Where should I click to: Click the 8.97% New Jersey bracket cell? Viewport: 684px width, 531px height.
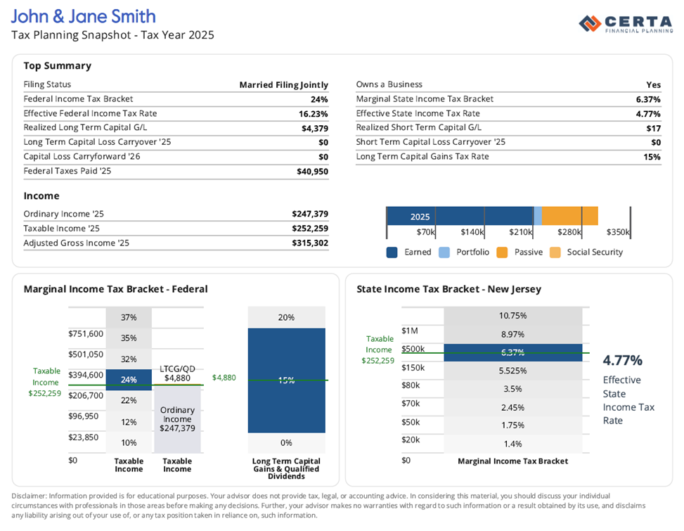click(513, 334)
